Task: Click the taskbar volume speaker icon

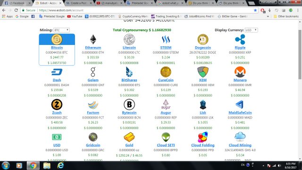Action: [279, 166]
